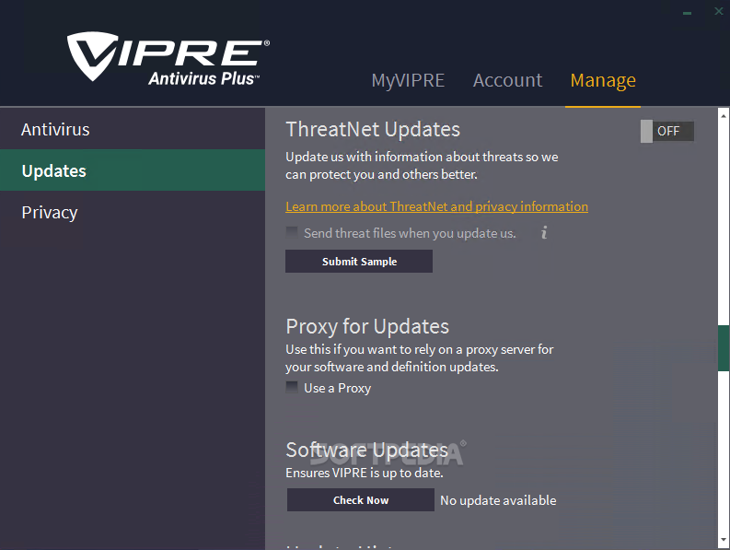Viewport: 730px width, 550px height.
Task: Close the VIPRE window
Action: pyautogui.click(x=719, y=11)
